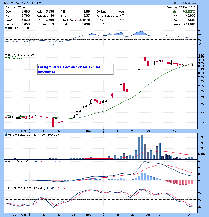Click the Open value 3.650

25,12
